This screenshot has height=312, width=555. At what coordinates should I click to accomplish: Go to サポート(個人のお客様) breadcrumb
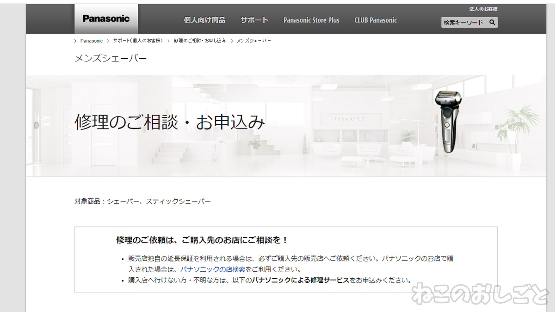(138, 41)
